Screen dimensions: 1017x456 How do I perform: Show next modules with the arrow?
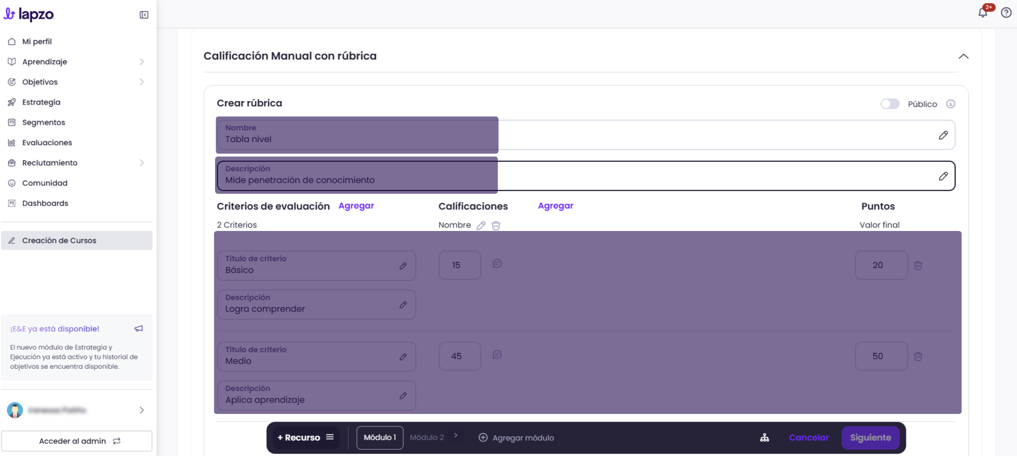455,436
